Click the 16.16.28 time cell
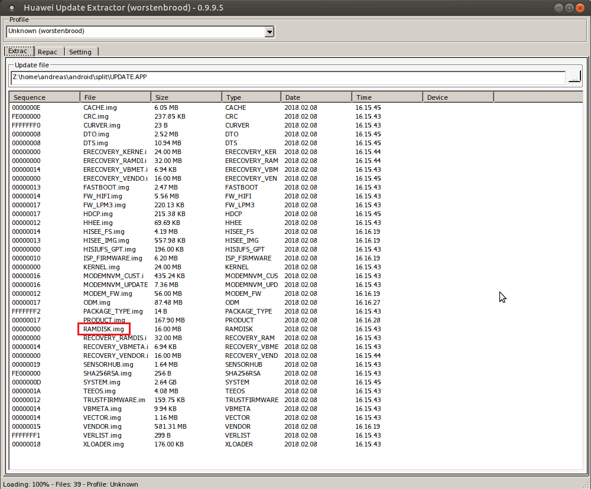 [368, 320]
